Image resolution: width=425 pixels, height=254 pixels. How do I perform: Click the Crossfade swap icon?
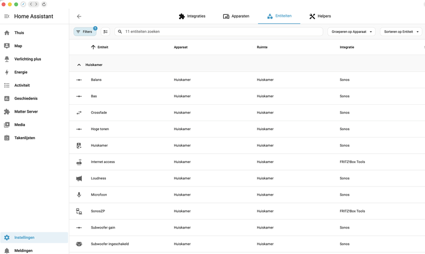click(79, 113)
